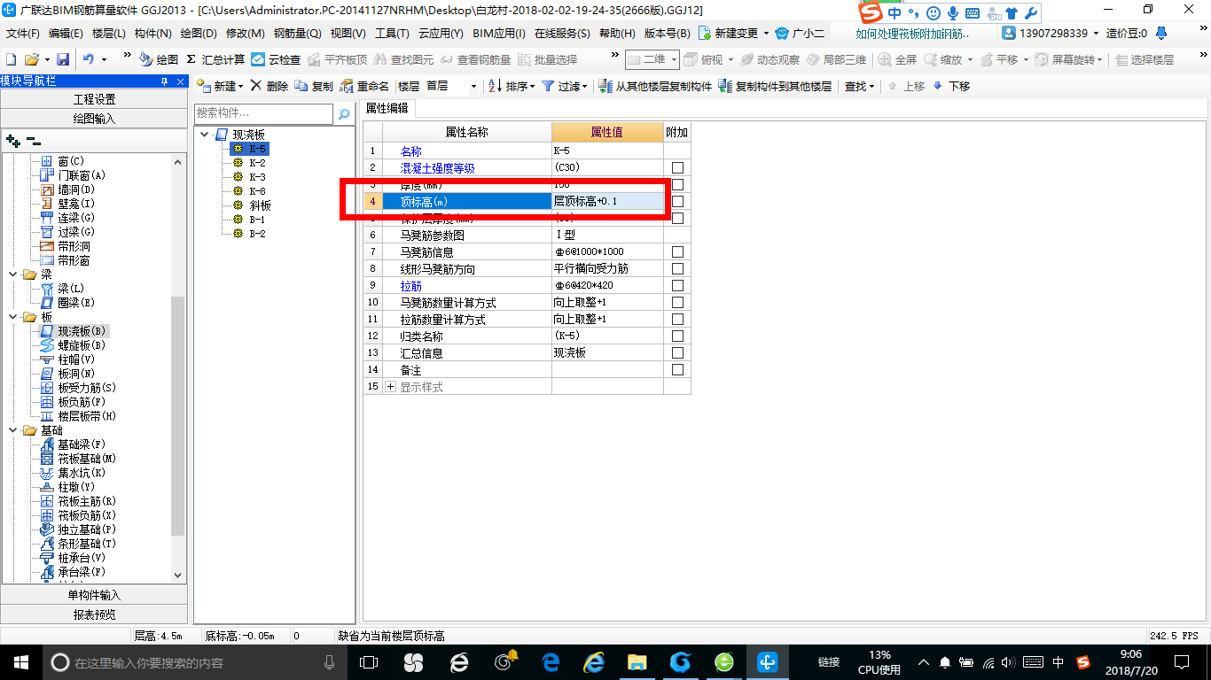Toggle 附加 checkbox for 归类名称

pyautogui.click(x=677, y=336)
